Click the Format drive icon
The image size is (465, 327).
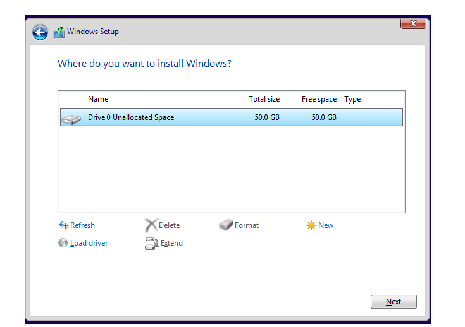point(226,225)
